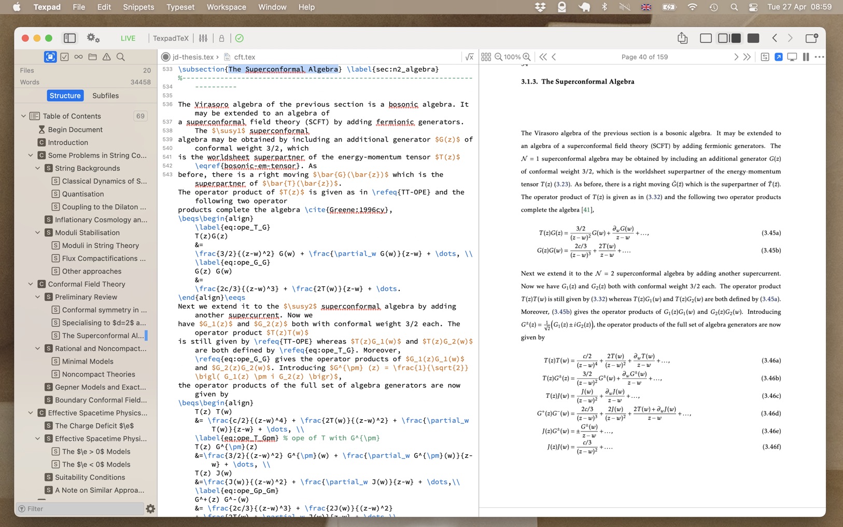
Task: Toggle LIVE typesetting mode
Action: (x=128, y=38)
